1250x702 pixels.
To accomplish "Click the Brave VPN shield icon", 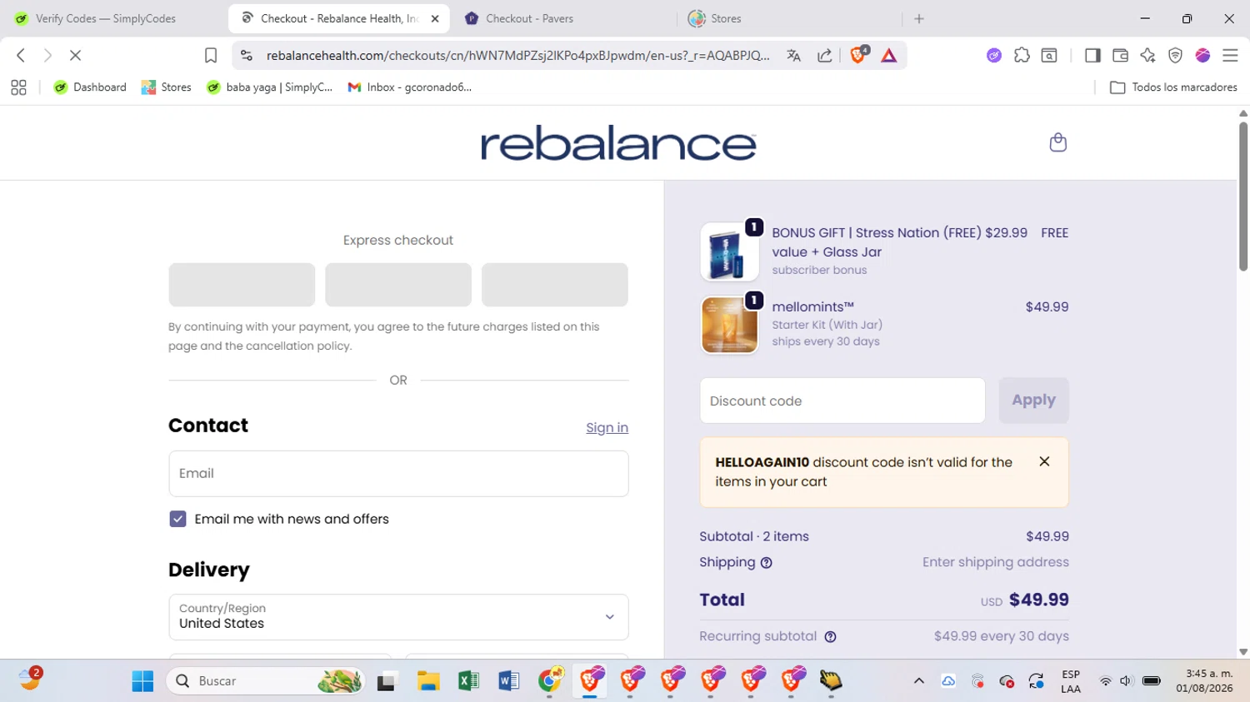I will pyautogui.click(x=1175, y=55).
